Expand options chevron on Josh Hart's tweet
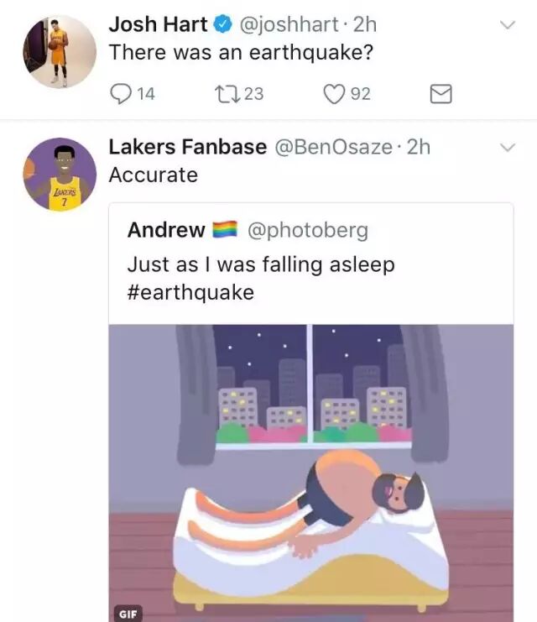537x622 pixels. pyautogui.click(x=508, y=25)
